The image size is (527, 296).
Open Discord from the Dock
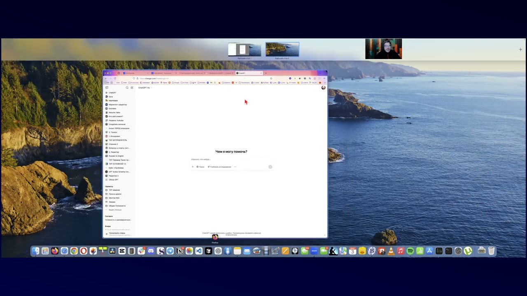pos(151,251)
